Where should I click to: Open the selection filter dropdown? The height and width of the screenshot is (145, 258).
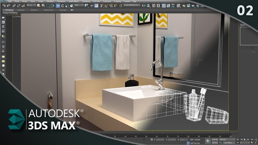click(x=31, y=5)
